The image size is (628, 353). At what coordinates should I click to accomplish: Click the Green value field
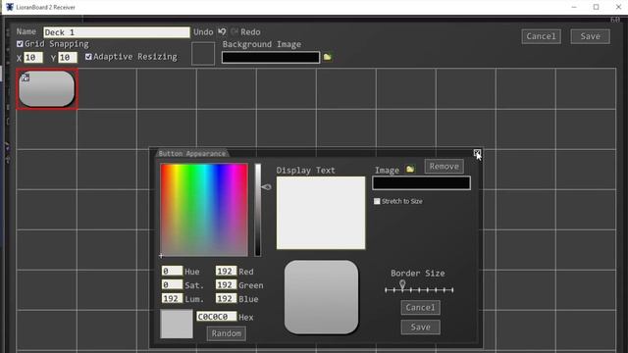click(x=226, y=284)
